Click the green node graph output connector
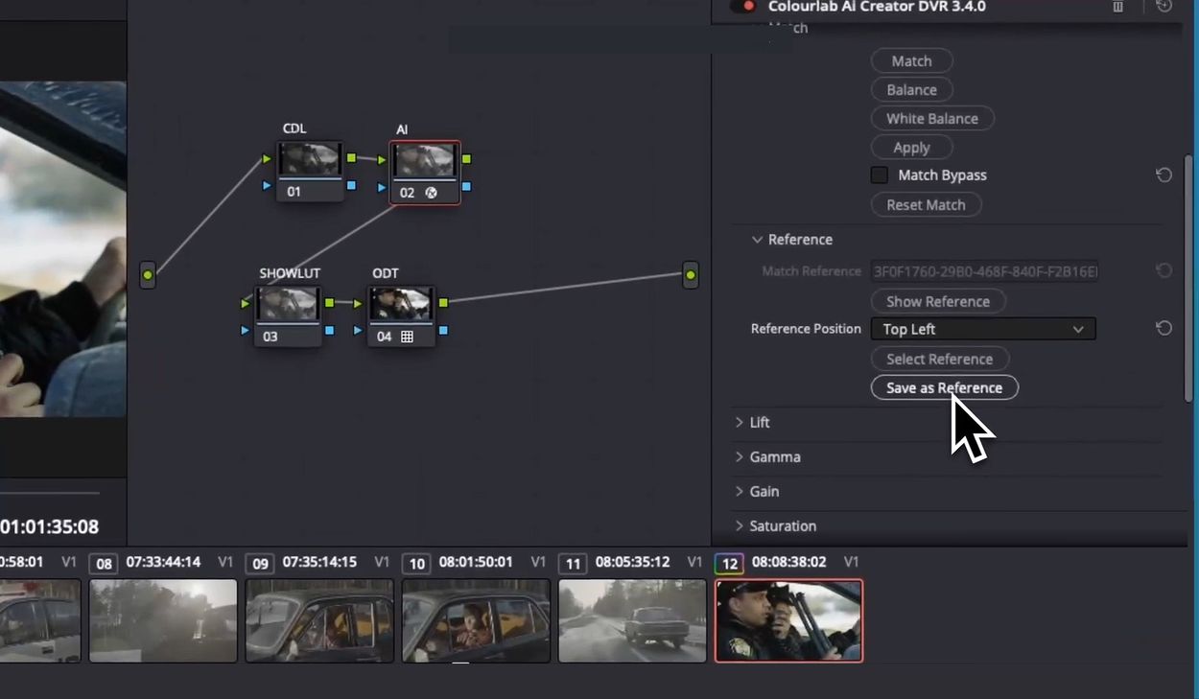Image resolution: width=1199 pixels, height=699 pixels. pyautogui.click(x=691, y=275)
